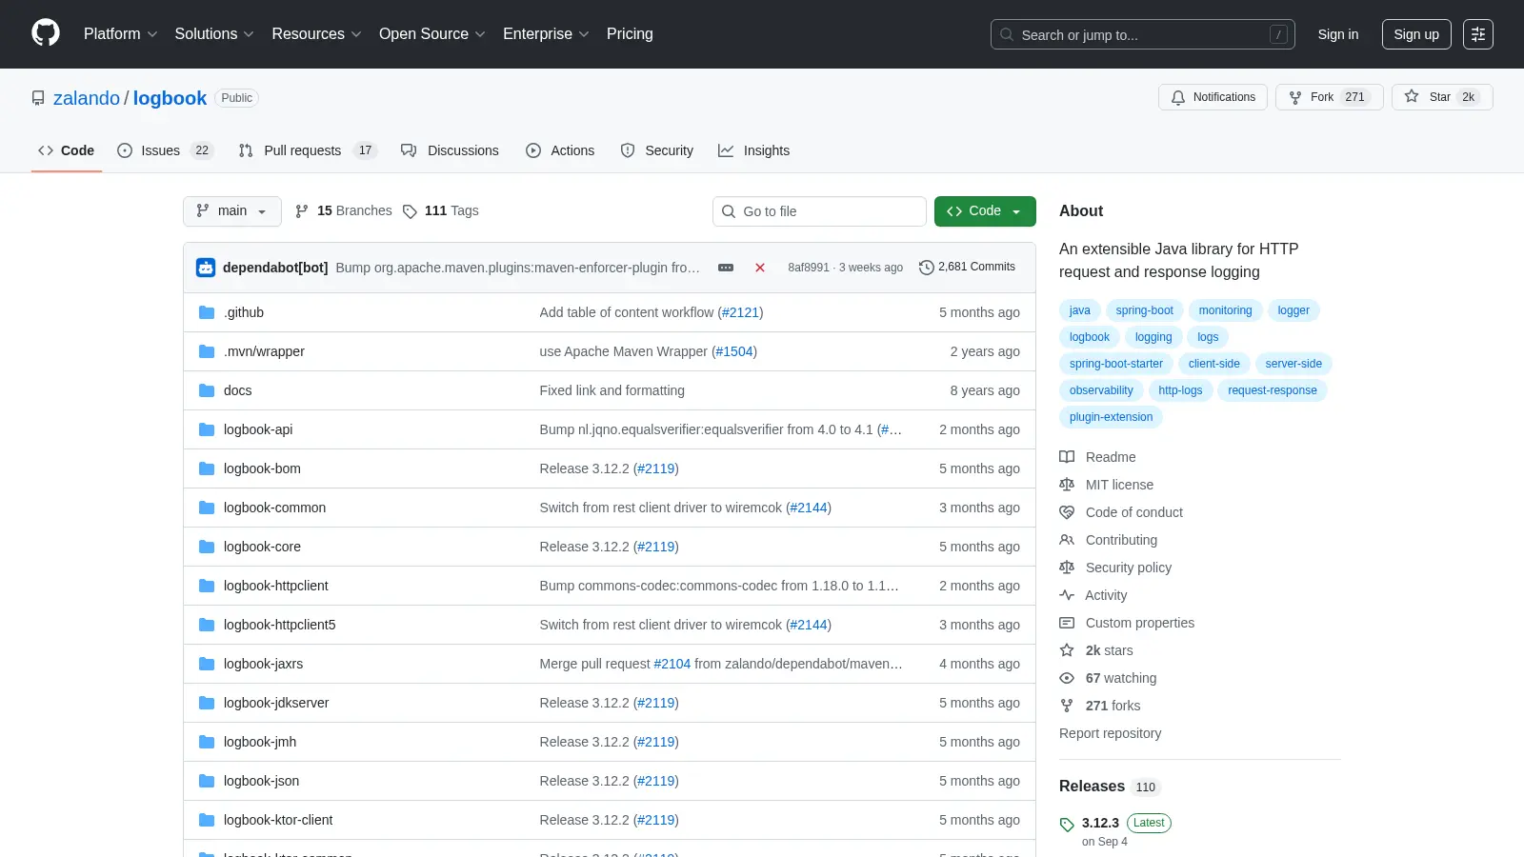Switch to the Issues tab
This screenshot has width=1524, height=857.
[x=165, y=150]
